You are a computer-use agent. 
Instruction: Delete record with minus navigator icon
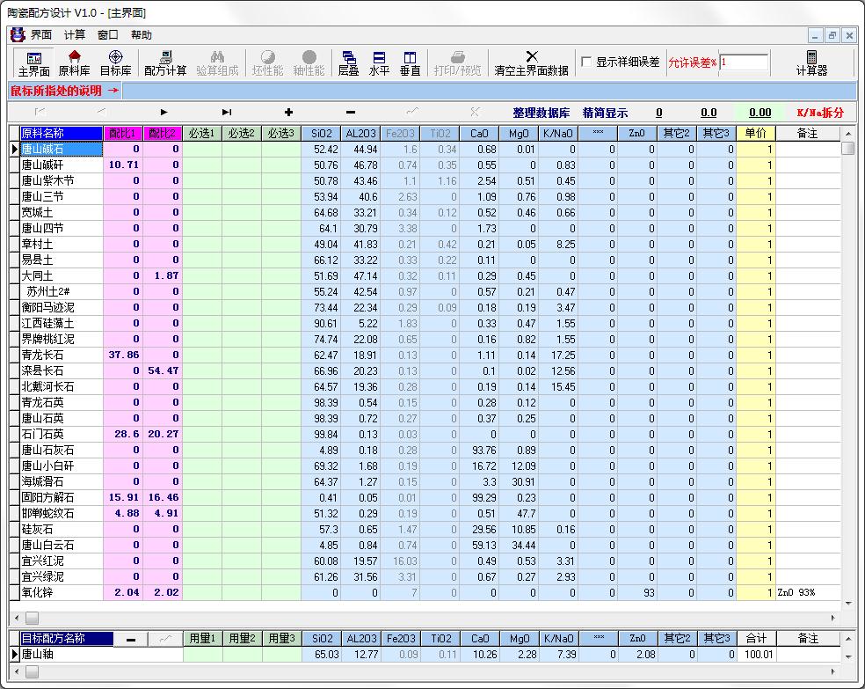pos(350,112)
